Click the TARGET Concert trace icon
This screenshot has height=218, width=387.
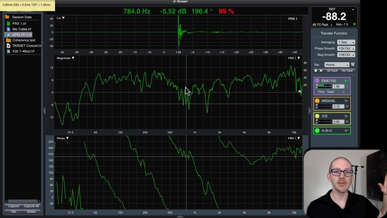pos(8,46)
